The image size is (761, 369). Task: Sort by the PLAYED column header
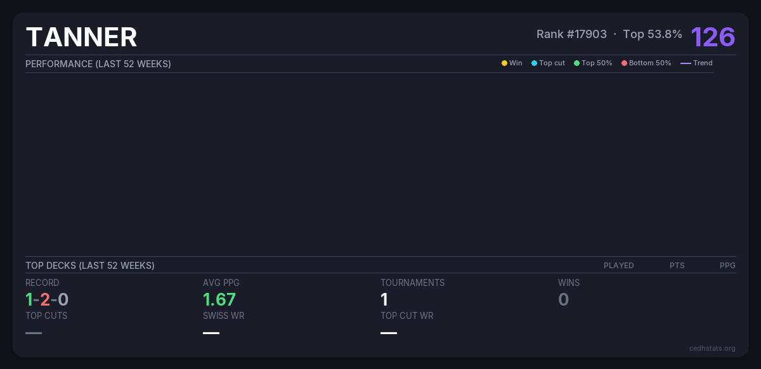click(x=618, y=266)
